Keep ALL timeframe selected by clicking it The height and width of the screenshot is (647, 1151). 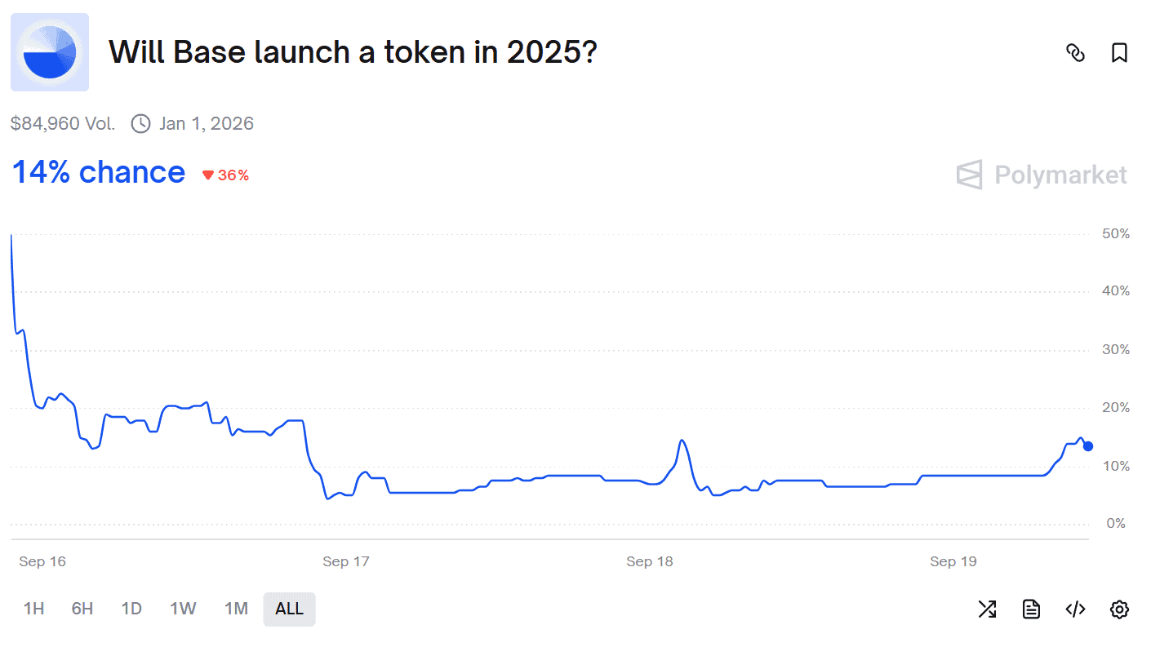tap(289, 609)
